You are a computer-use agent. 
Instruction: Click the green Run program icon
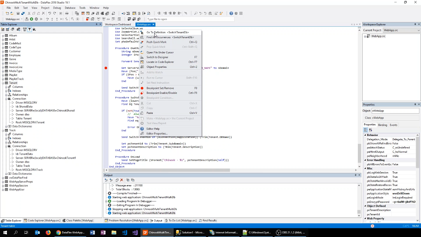coord(32,19)
